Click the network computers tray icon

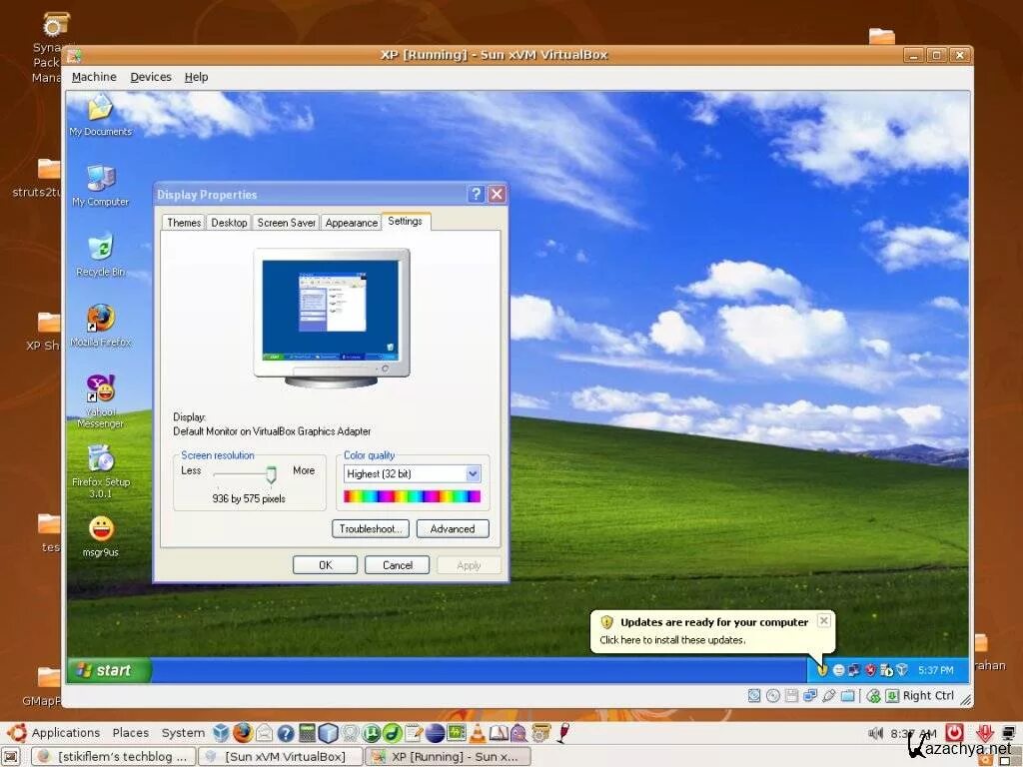point(854,670)
